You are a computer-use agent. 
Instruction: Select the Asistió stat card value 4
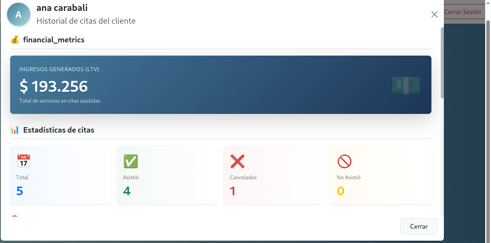[x=127, y=191]
